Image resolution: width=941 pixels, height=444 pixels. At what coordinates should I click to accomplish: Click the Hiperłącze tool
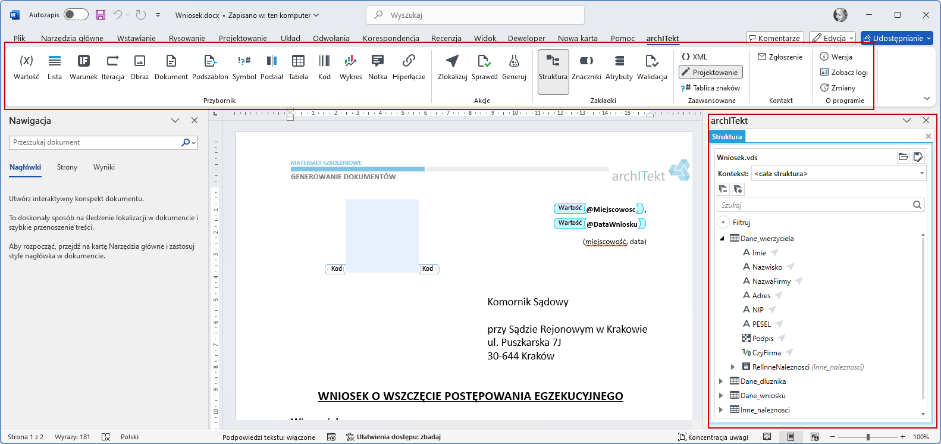(409, 67)
